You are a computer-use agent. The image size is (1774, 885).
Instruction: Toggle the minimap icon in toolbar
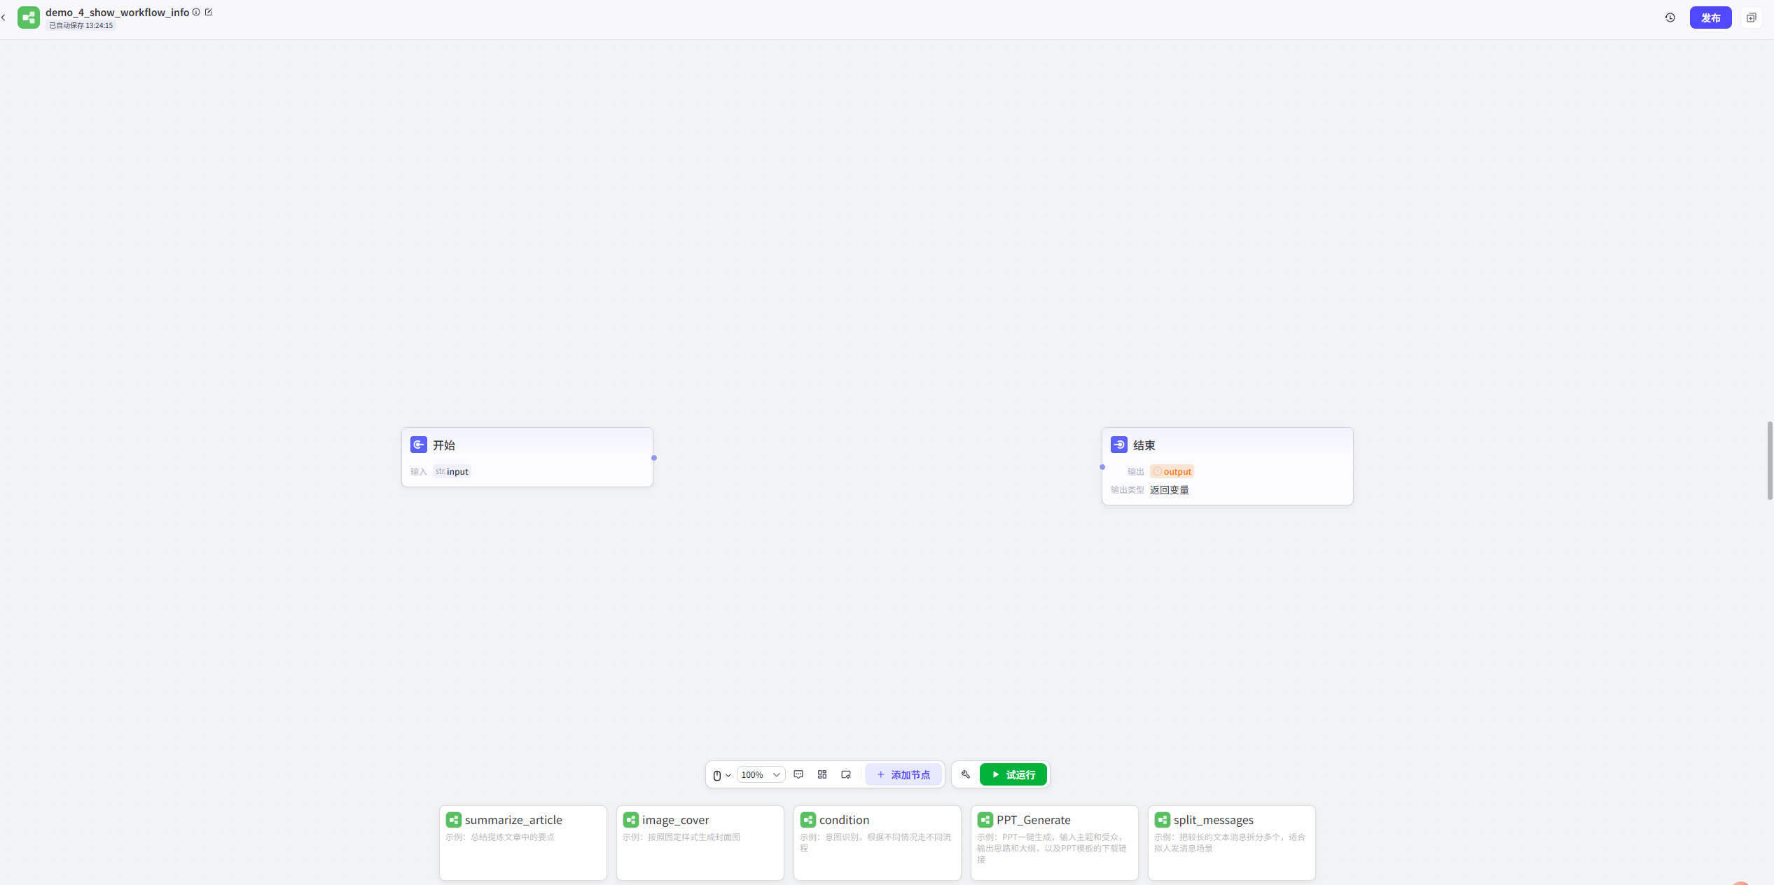click(x=846, y=774)
